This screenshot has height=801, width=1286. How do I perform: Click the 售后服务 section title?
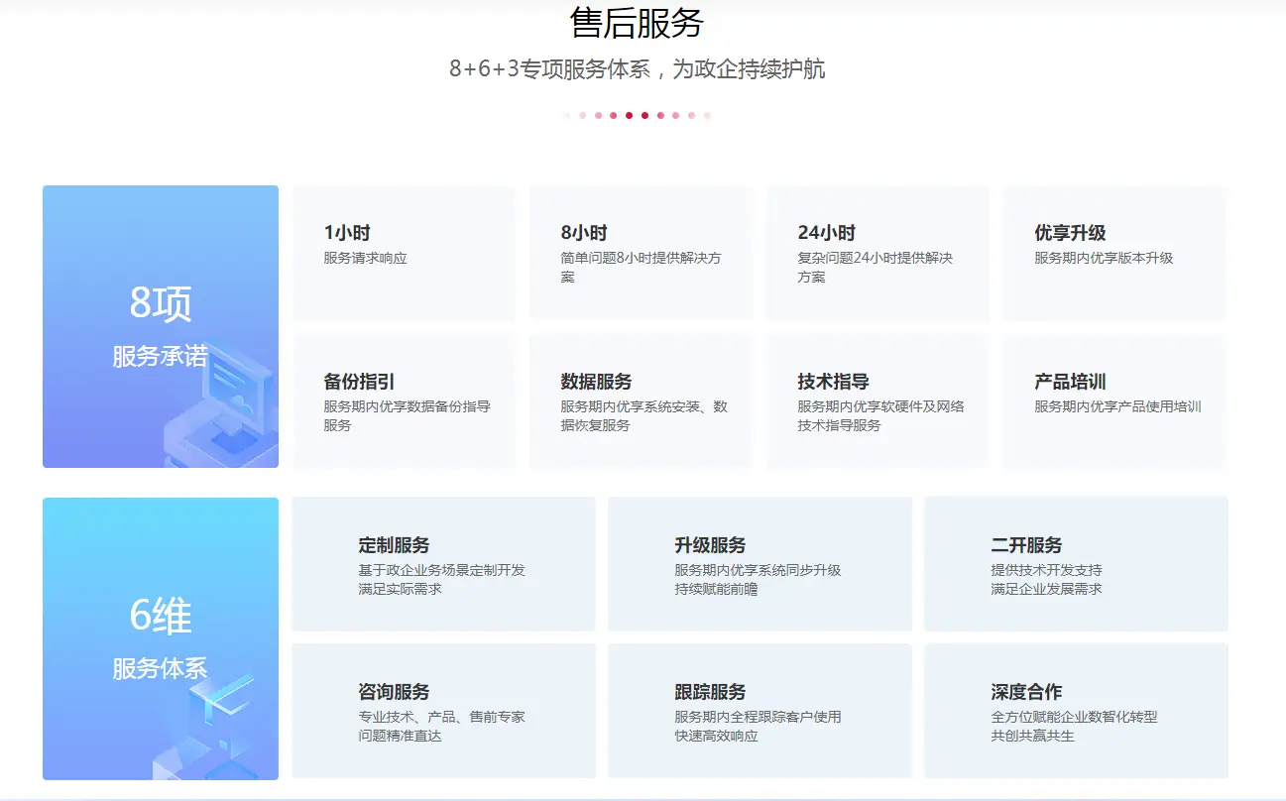(637, 23)
